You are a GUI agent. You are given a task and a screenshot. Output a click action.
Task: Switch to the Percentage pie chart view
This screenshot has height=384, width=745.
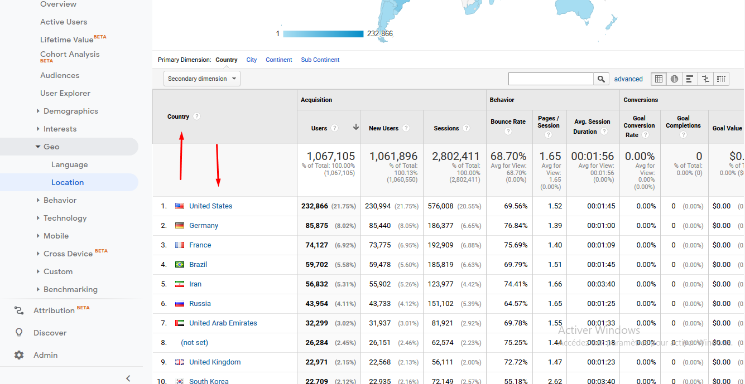click(674, 79)
